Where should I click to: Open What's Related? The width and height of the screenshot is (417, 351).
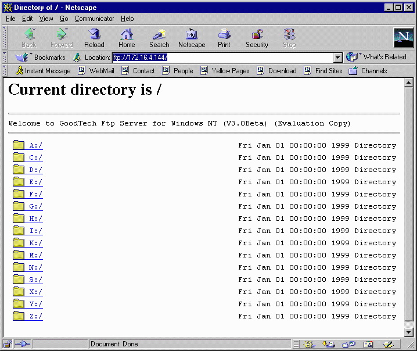point(376,57)
